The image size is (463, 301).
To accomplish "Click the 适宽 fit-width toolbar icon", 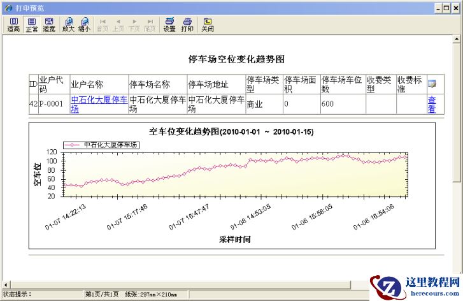I will (x=49, y=24).
